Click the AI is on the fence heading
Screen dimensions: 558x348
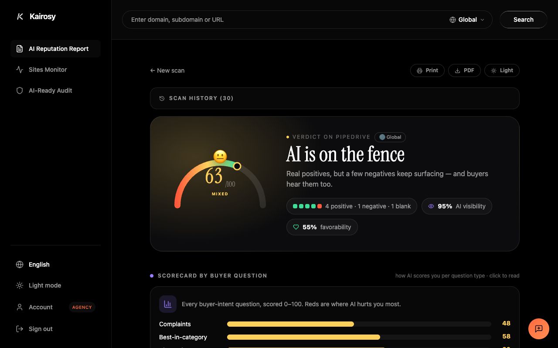345,154
